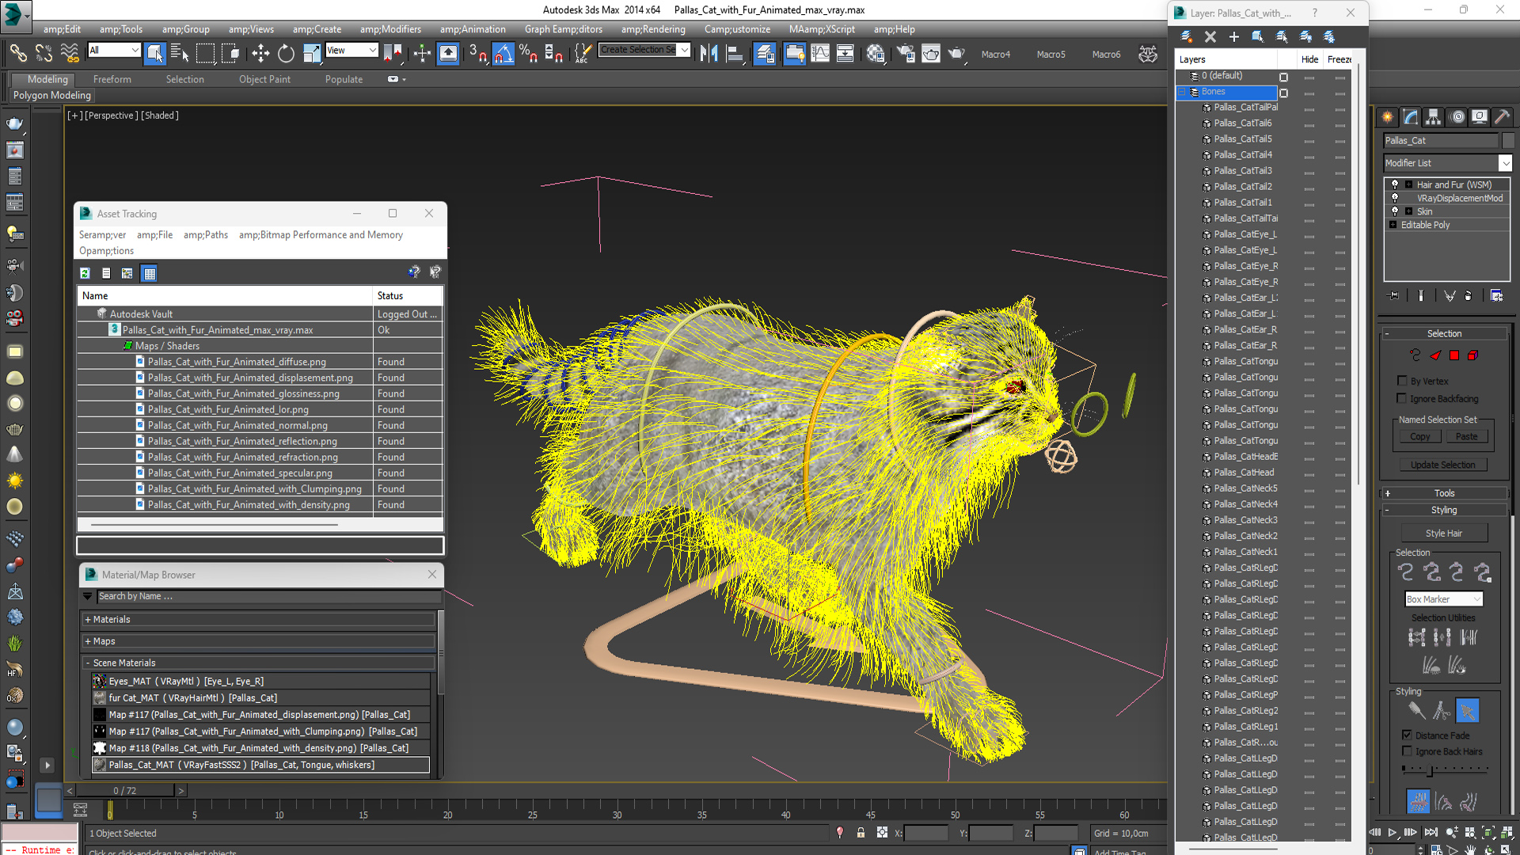Toggle the Angle Snap icon
Screen dimensions: 1520x855
pos(503,54)
